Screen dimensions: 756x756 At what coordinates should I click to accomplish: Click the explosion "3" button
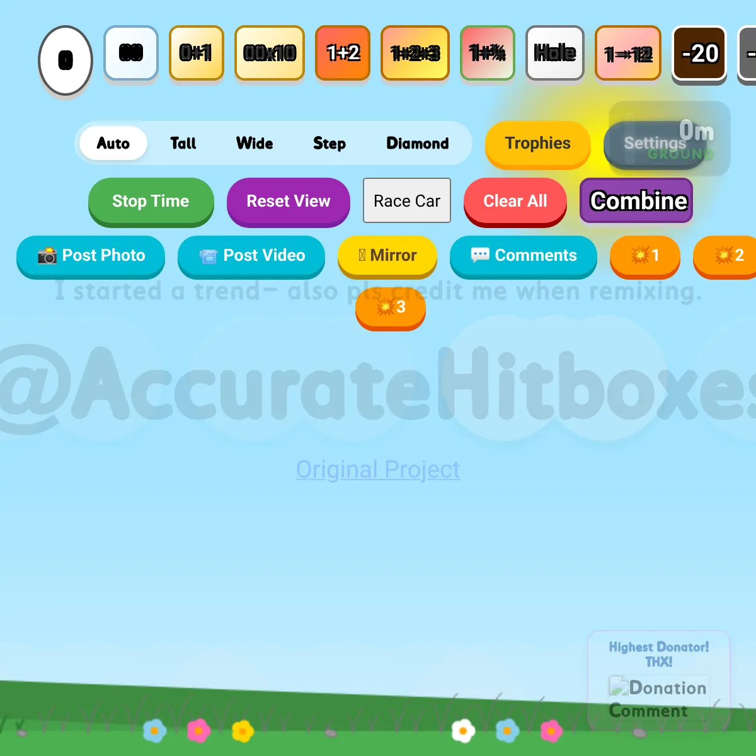[390, 308]
